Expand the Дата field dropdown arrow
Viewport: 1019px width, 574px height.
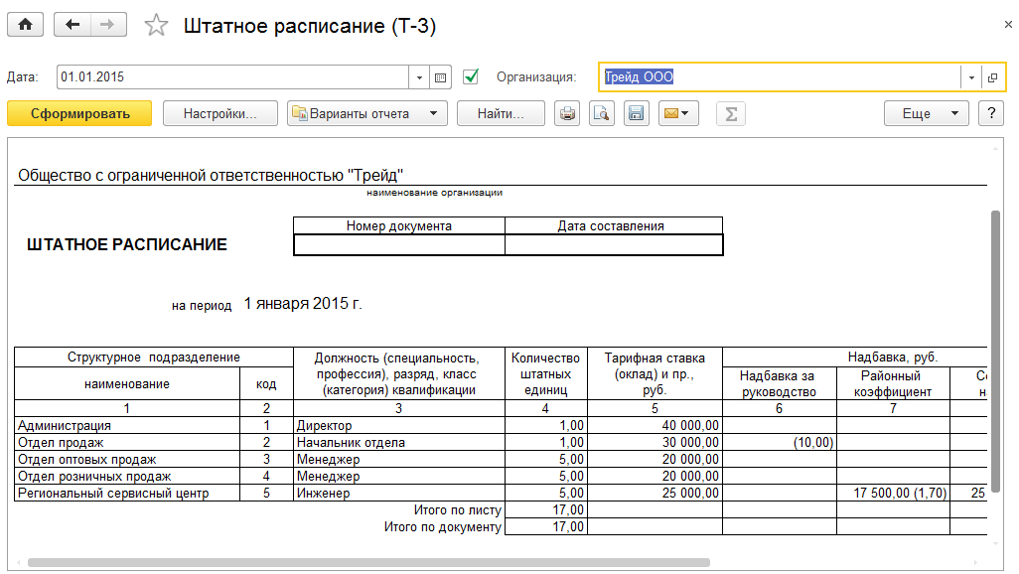[x=419, y=77]
